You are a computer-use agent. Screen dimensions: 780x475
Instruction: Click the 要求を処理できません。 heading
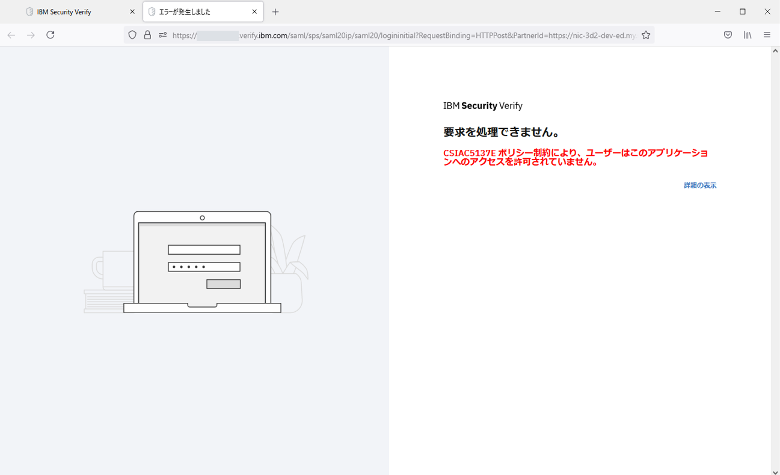pos(502,132)
